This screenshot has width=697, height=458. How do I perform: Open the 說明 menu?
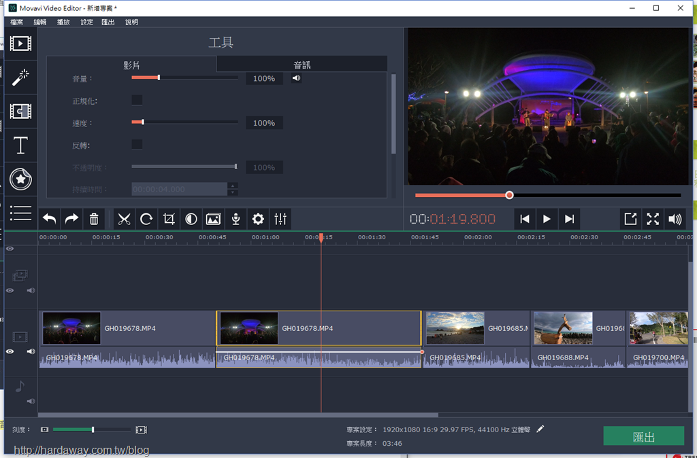pyautogui.click(x=131, y=22)
